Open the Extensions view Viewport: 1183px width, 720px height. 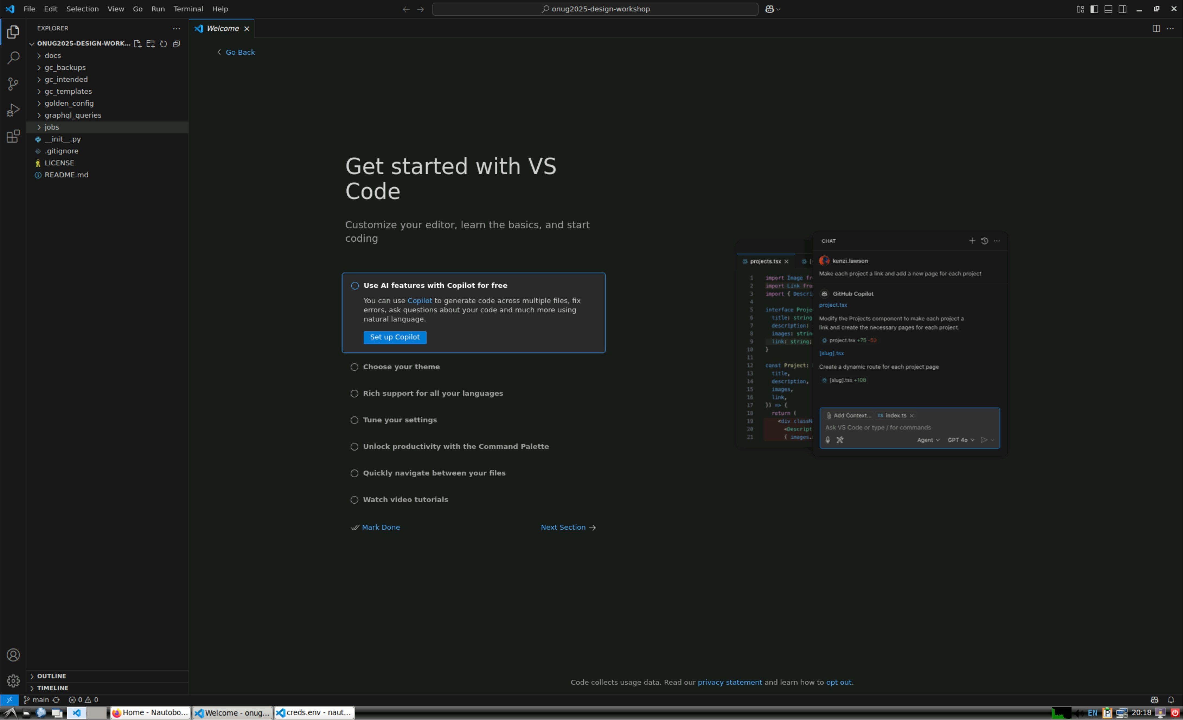(14, 137)
